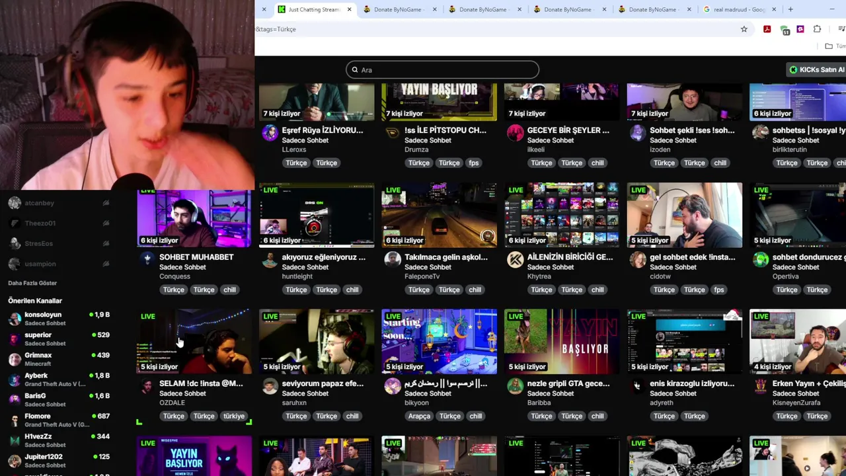This screenshot has height=476, width=846.
Task: Open the green extension with the 51 badge
Action: 785,30
